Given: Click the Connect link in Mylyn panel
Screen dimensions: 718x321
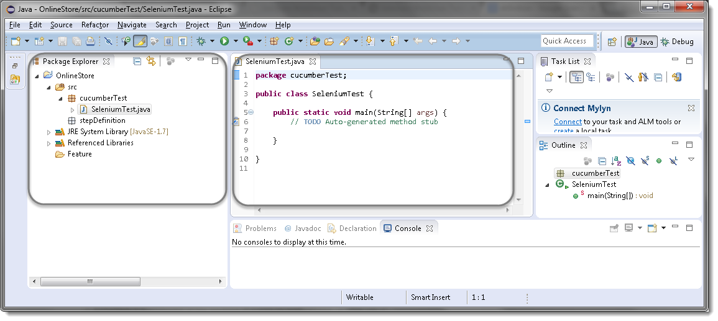Looking at the screenshot, I should click(x=568, y=122).
